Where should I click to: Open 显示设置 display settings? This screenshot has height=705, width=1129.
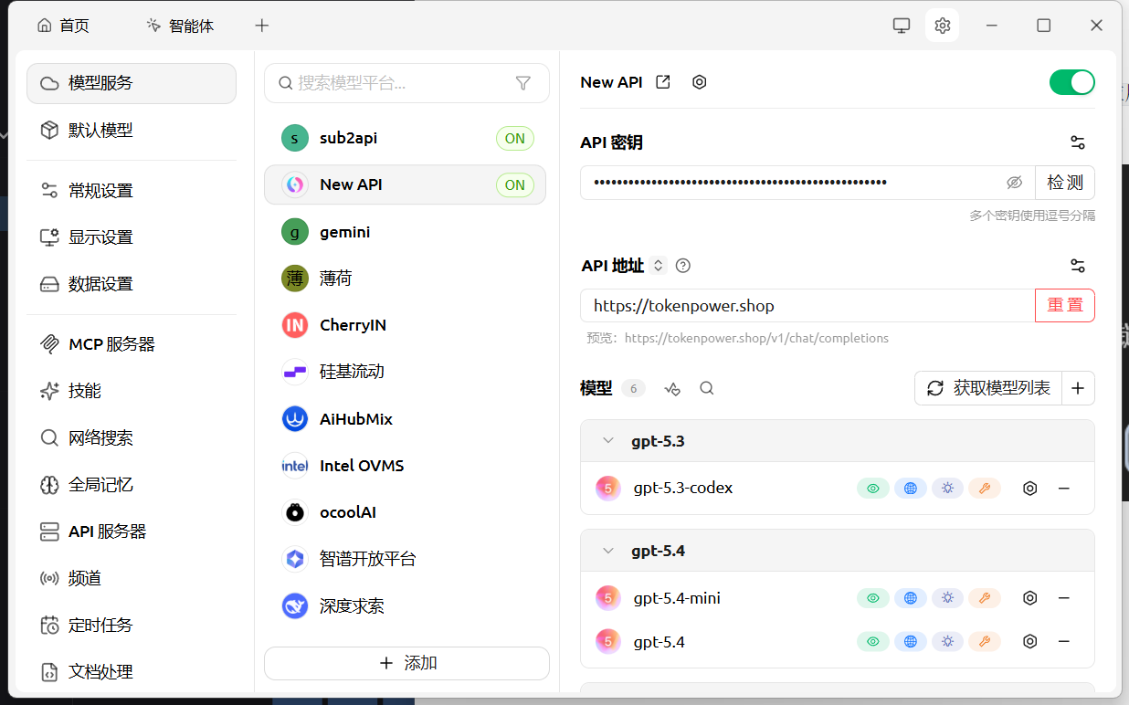pos(132,237)
